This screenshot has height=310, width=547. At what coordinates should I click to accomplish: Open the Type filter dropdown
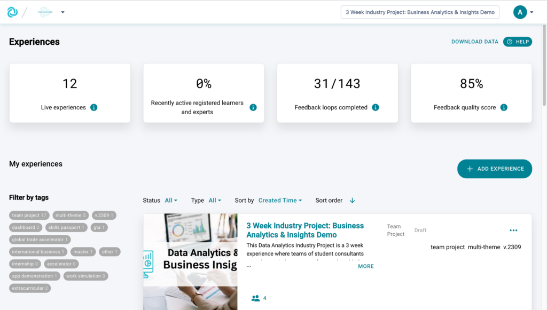tap(215, 200)
